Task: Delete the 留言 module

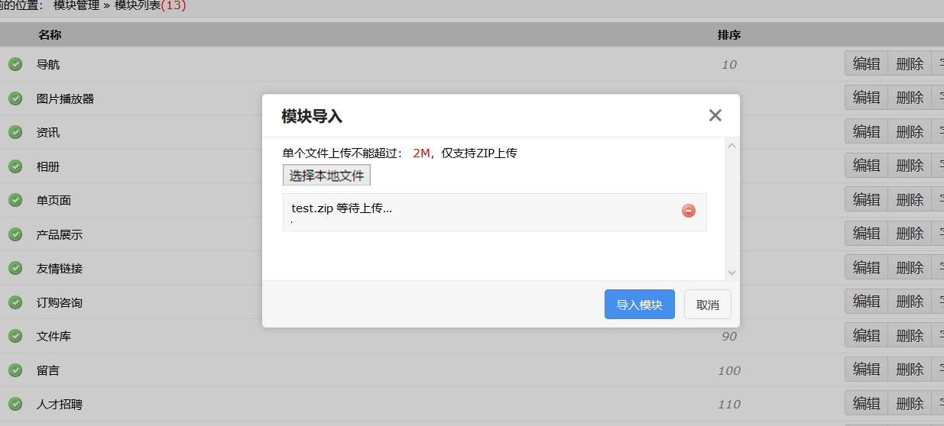Action: point(910,370)
